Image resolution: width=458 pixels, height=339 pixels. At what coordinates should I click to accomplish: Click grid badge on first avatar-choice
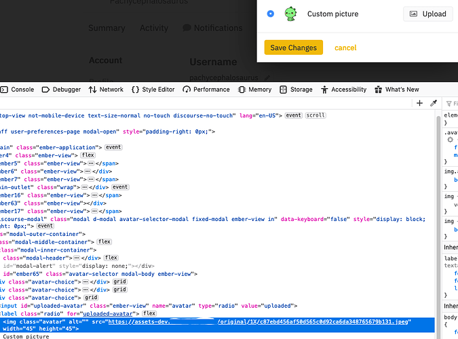pos(119,281)
